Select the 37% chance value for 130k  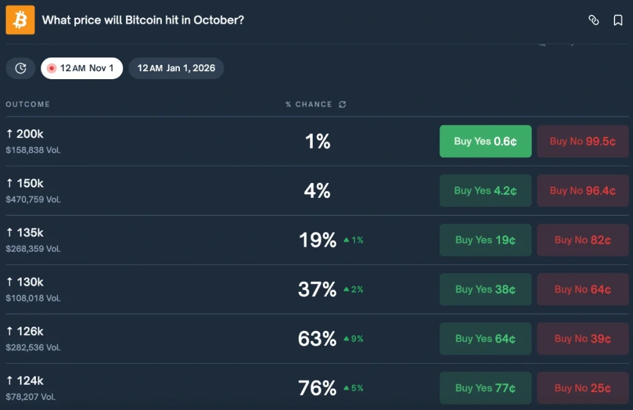pos(316,289)
